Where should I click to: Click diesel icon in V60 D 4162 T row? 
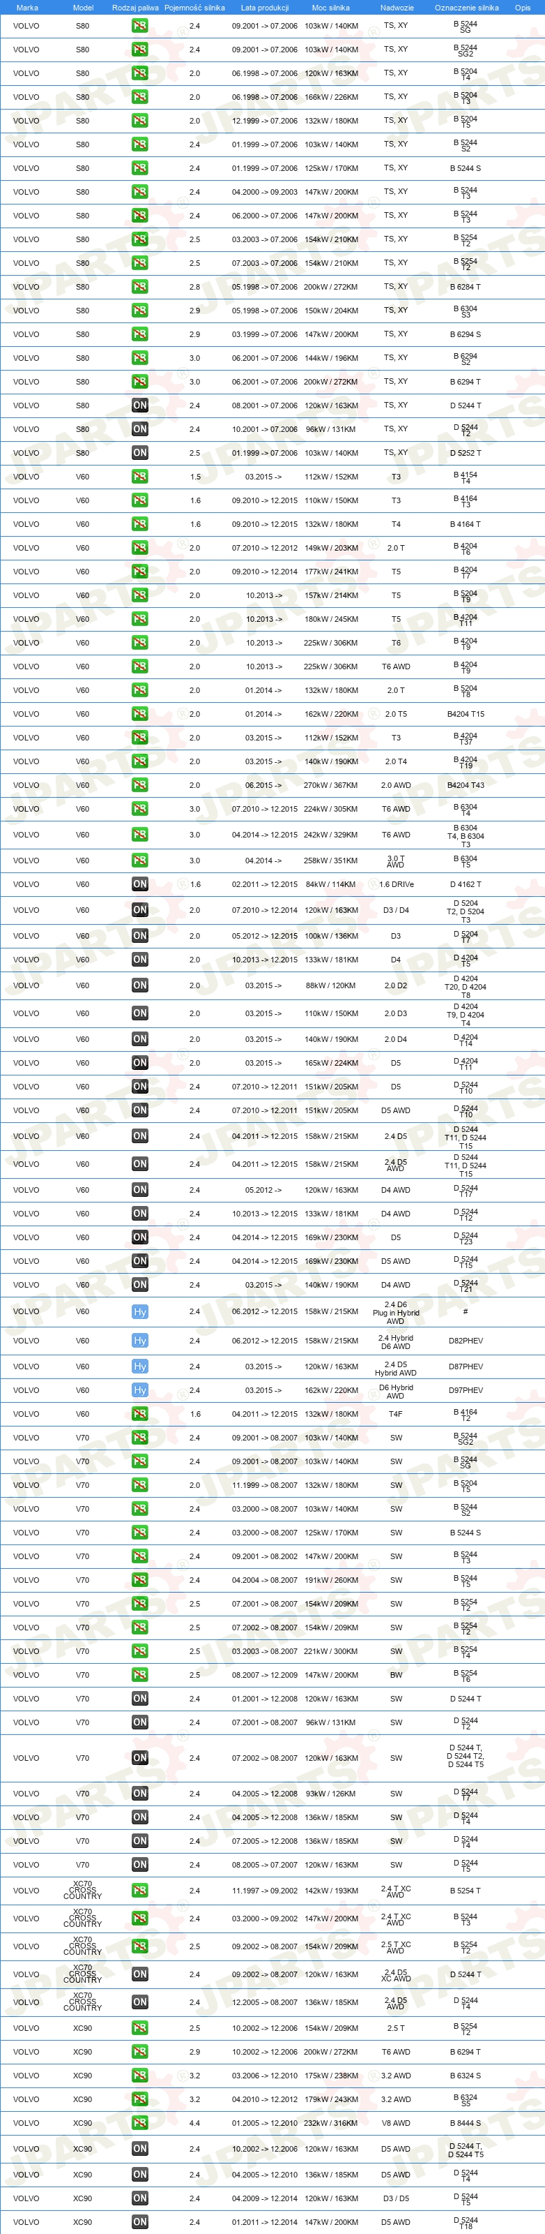pos(139,884)
